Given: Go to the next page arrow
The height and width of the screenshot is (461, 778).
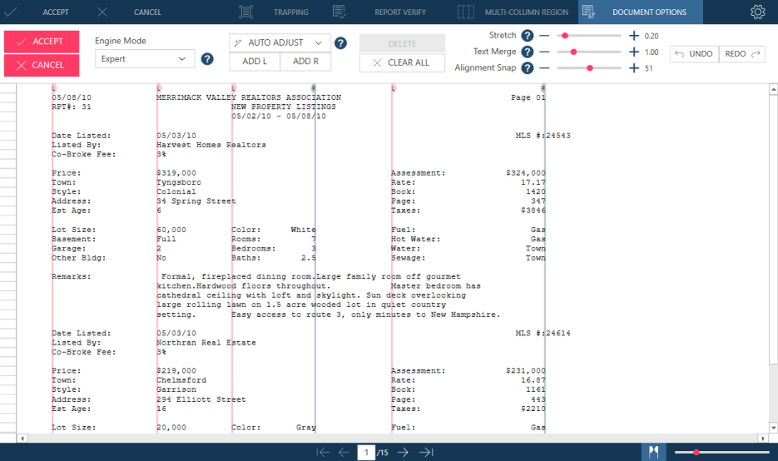Looking at the screenshot, I should [403, 452].
